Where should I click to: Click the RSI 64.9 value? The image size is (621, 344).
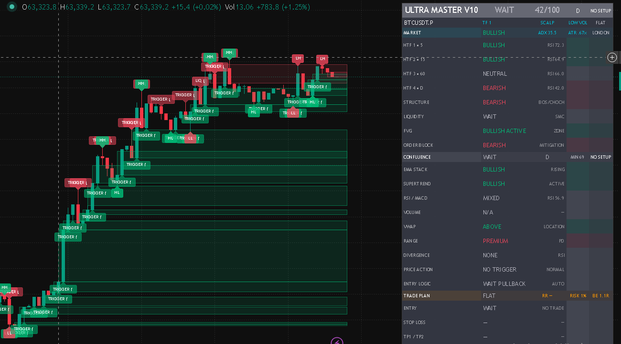click(x=556, y=60)
